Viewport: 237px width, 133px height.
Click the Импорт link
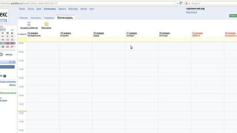pyautogui.click(x=13, y=85)
